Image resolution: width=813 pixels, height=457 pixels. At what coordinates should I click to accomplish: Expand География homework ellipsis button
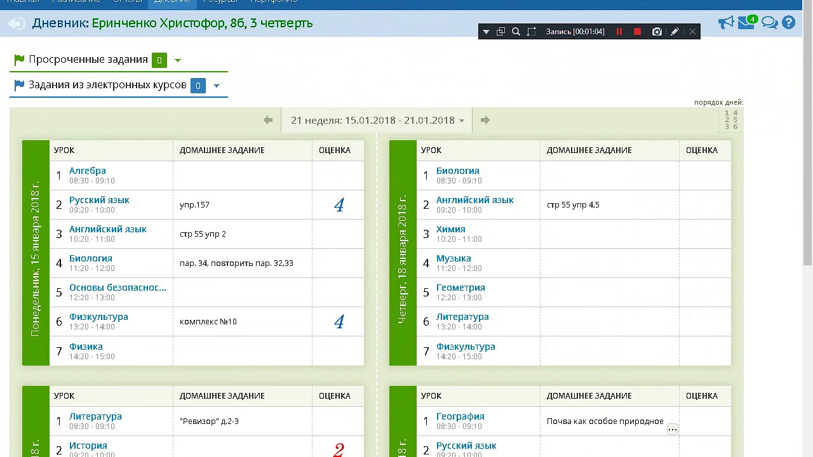click(x=672, y=429)
